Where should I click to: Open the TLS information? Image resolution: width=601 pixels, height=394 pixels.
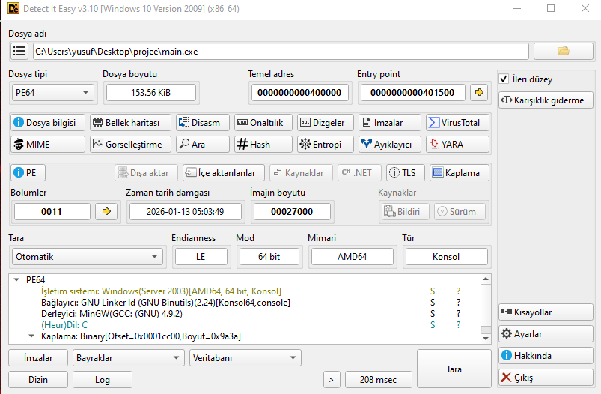click(406, 172)
